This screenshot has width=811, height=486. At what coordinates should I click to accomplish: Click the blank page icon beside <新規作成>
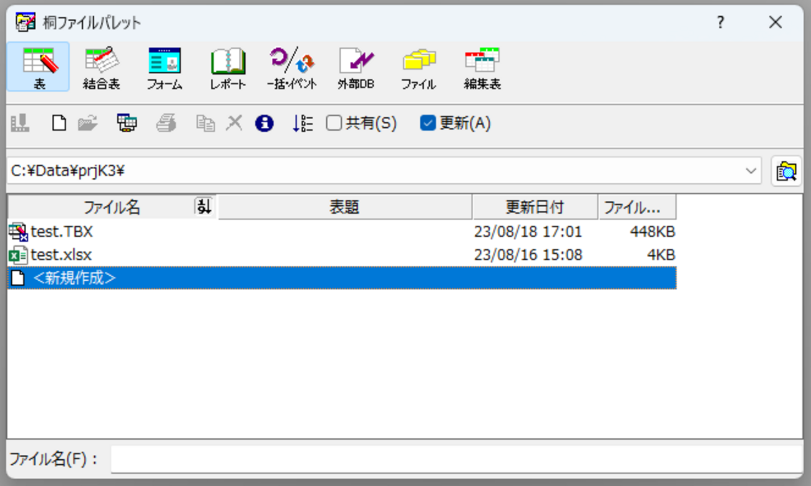tap(18, 278)
